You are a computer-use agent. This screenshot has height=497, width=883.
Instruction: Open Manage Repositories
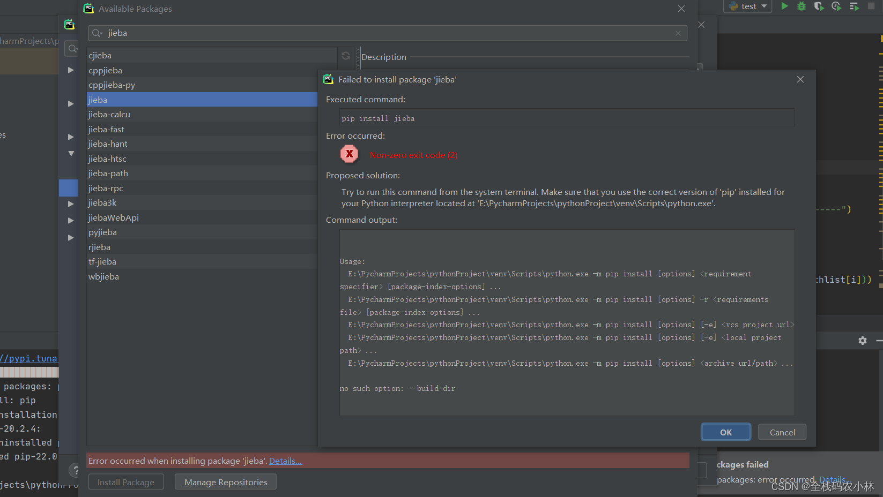click(226, 482)
